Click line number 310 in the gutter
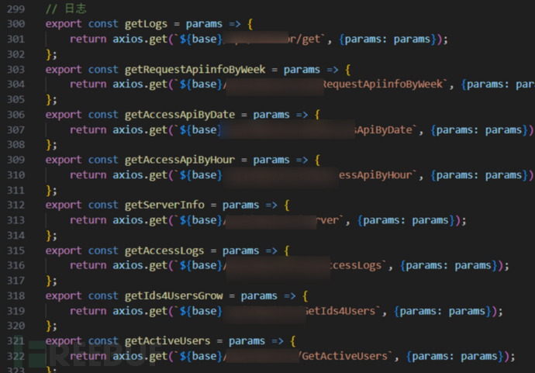The width and height of the screenshot is (535, 373). (x=16, y=175)
